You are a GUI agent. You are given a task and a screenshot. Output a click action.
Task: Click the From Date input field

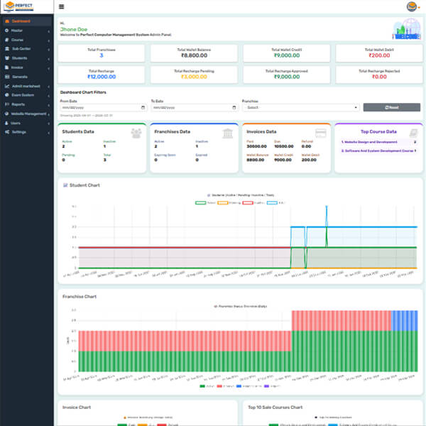coord(99,107)
